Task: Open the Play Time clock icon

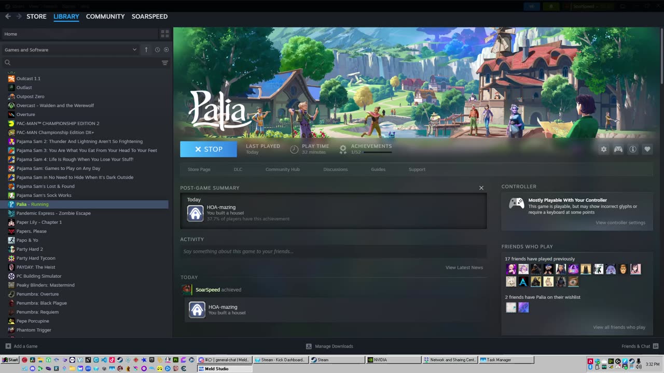Action: pos(294,149)
